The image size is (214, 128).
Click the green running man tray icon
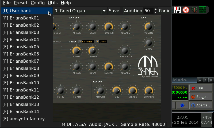202,10
